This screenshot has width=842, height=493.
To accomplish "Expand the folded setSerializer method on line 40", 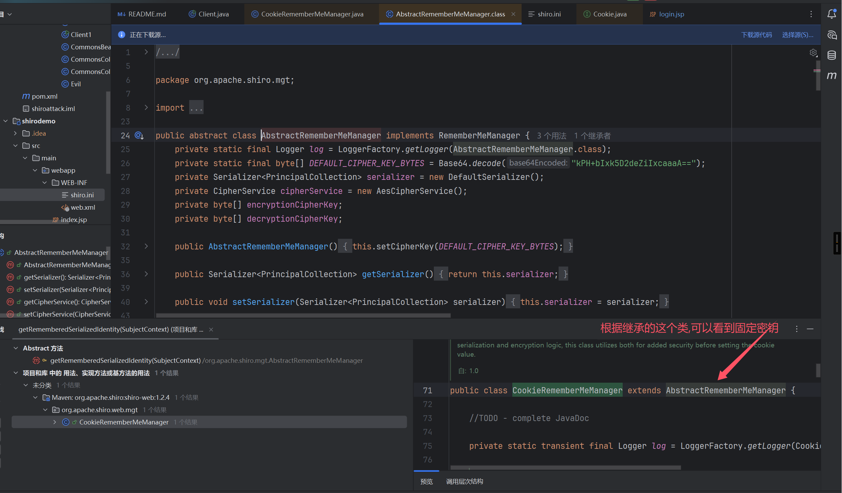I will click(x=146, y=302).
